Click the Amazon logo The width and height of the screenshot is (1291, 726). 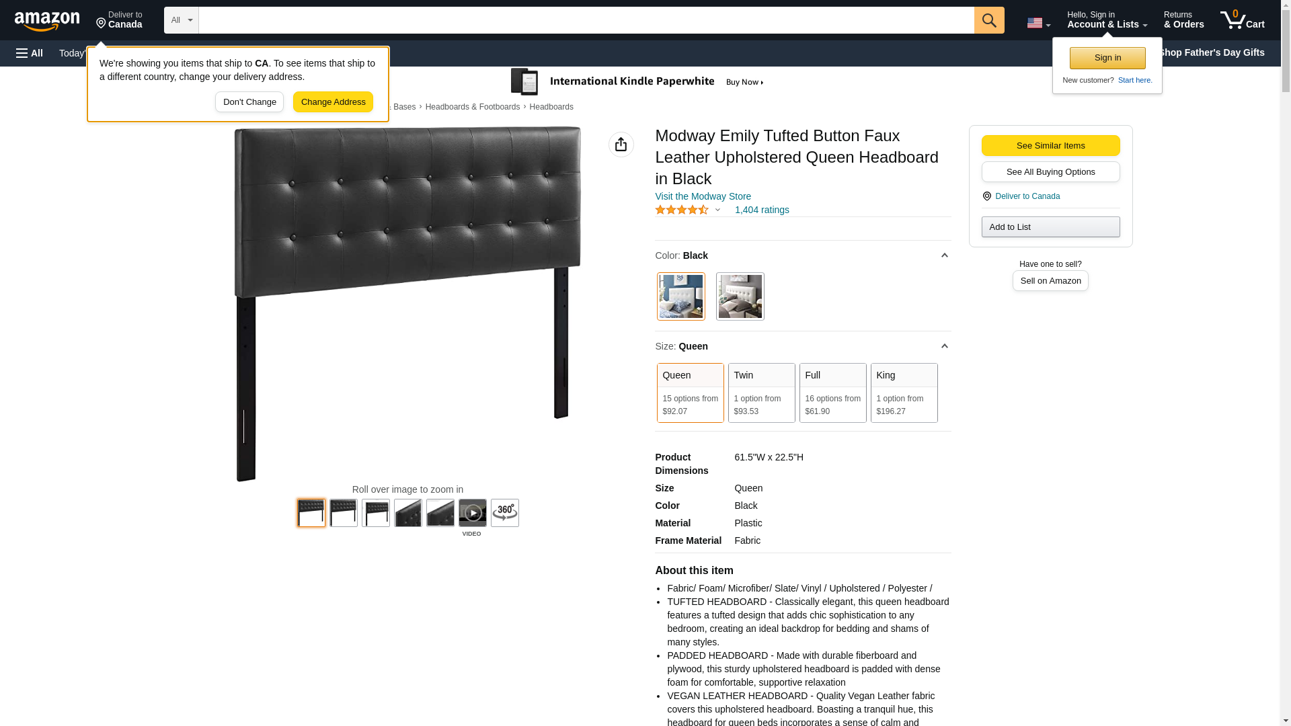[47, 21]
